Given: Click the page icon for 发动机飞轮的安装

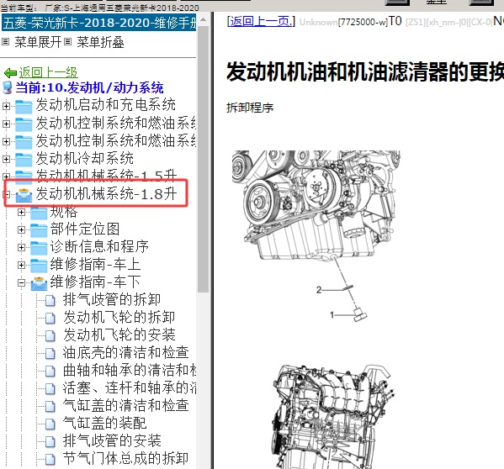Looking at the screenshot, I should point(50,335).
